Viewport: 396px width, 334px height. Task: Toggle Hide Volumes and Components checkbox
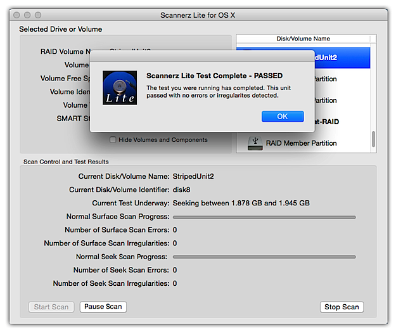pyautogui.click(x=113, y=139)
